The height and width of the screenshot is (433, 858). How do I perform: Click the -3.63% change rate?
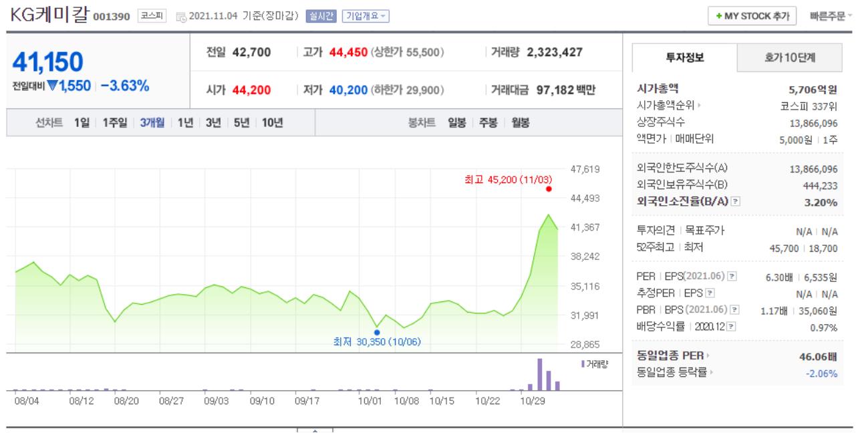[x=126, y=86]
